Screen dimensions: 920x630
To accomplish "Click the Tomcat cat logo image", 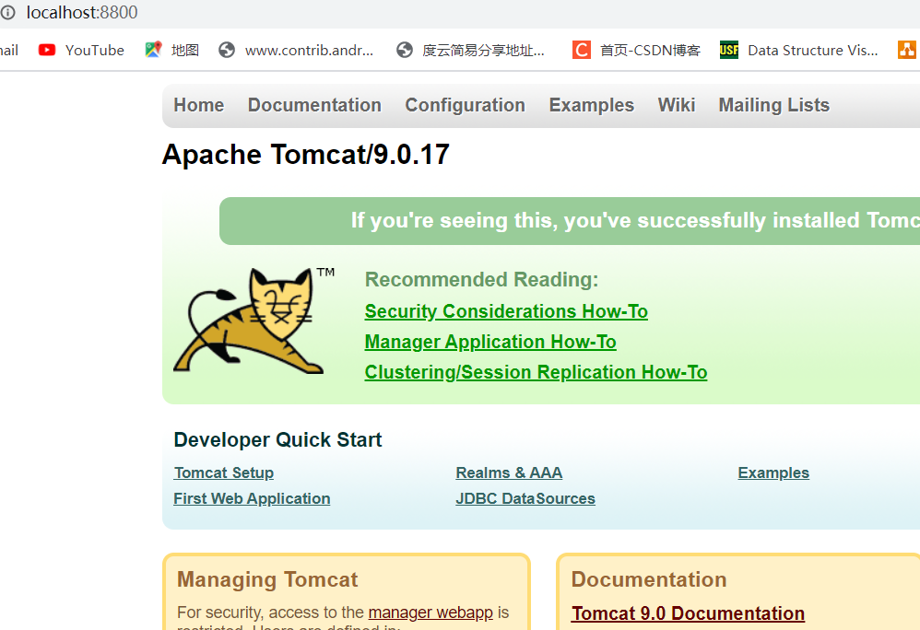I will coord(254,321).
